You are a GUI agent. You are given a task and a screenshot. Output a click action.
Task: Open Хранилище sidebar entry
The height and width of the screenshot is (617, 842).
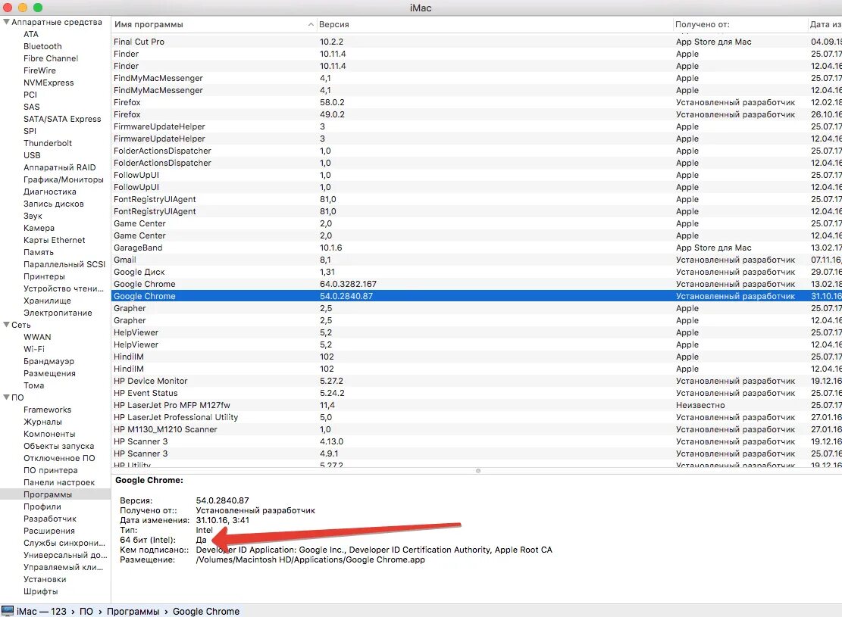point(47,301)
